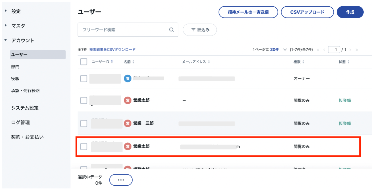The height and width of the screenshot is (189, 375).
Task: Open the 20件 per-page dropdown
Action: [x=278, y=50]
